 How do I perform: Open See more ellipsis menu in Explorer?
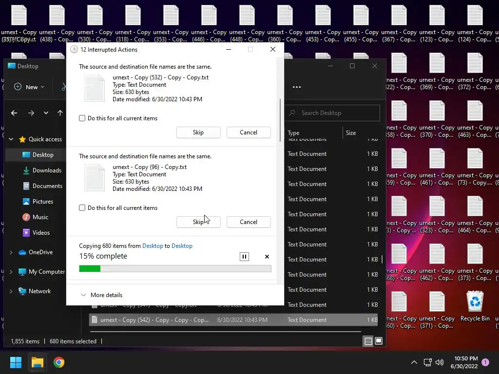click(x=297, y=87)
